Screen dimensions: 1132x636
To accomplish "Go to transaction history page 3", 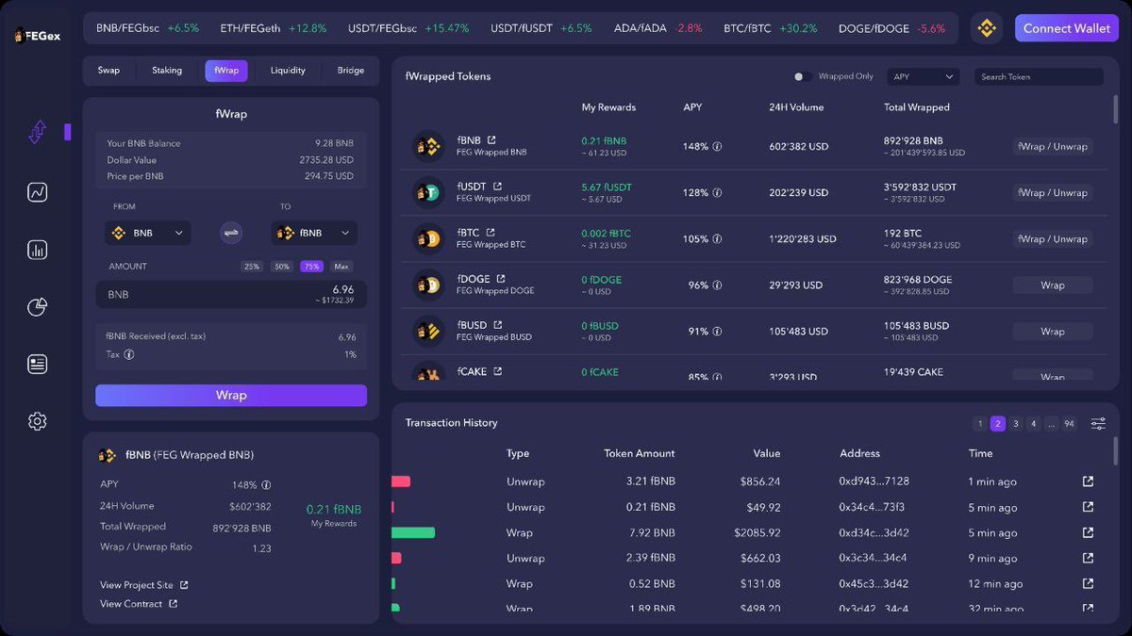I will (x=1016, y=424).
